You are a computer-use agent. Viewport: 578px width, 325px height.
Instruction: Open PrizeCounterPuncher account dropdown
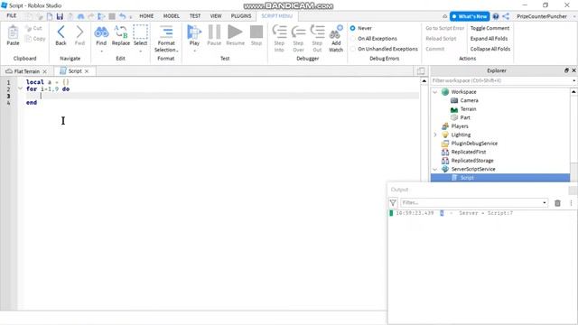coord(574,16)
